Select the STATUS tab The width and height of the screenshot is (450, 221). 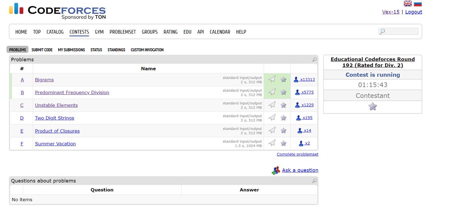coord(96,50)
